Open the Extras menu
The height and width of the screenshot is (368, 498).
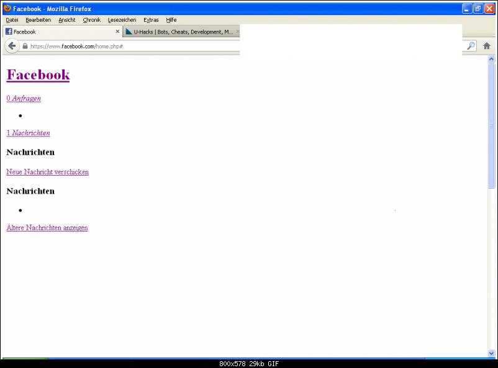point(151,20)
